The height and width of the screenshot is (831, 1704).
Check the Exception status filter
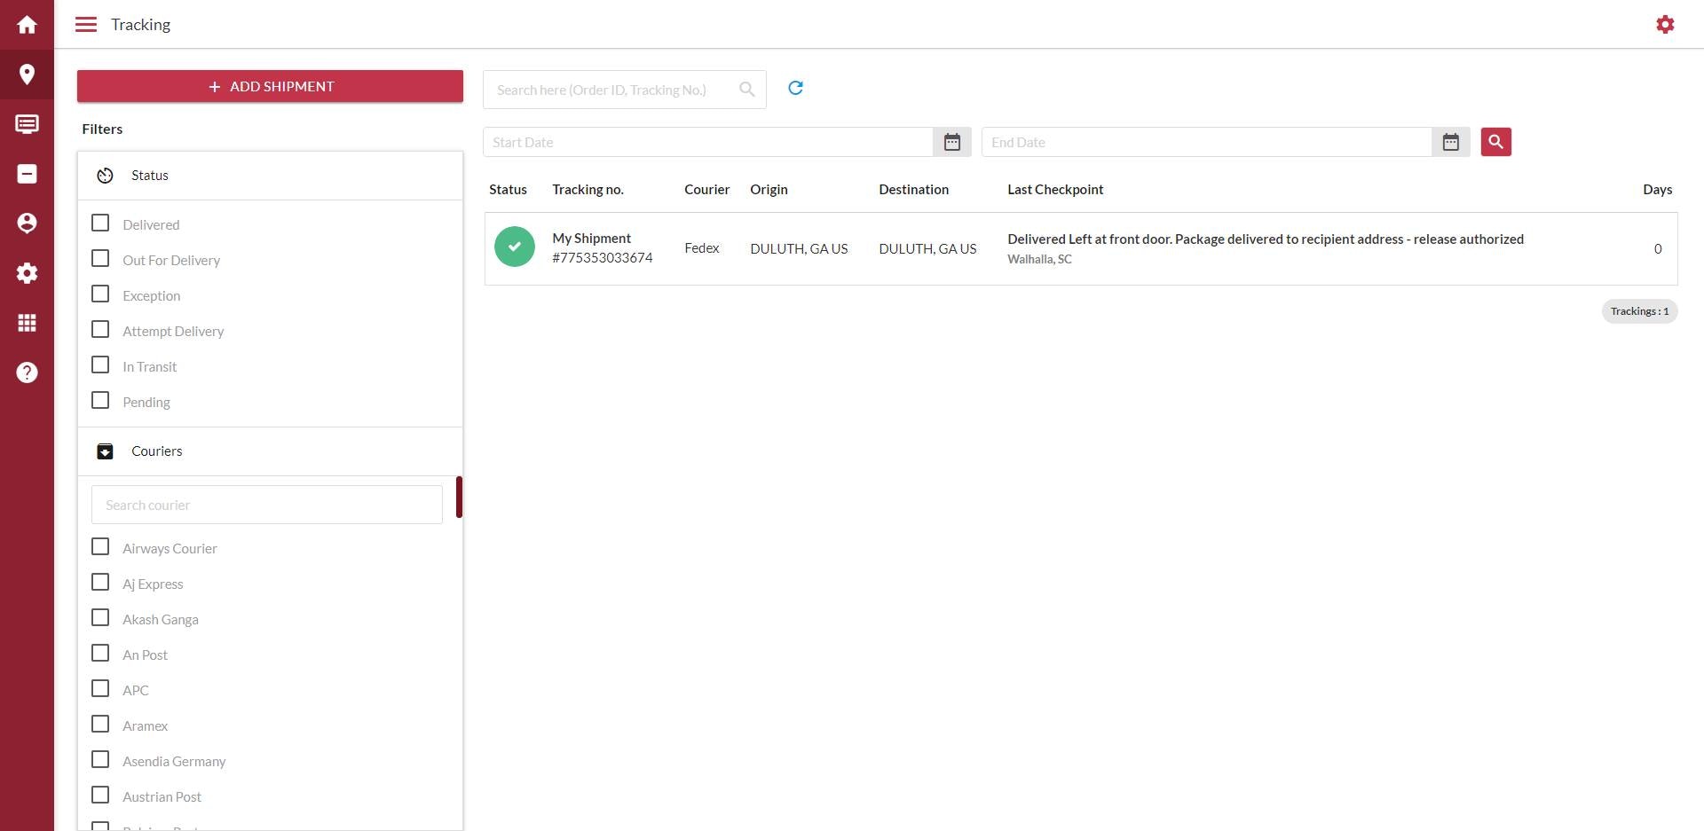[x=100, y=294]
